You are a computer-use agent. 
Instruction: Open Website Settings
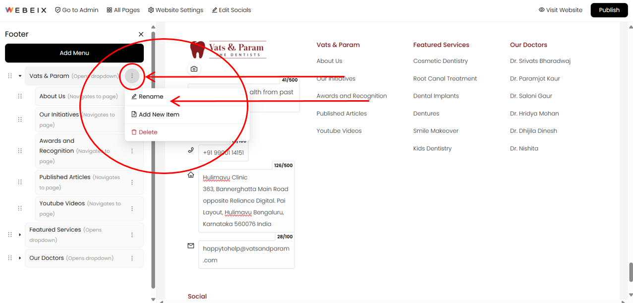pyautogui.click(x=175, y=10)
